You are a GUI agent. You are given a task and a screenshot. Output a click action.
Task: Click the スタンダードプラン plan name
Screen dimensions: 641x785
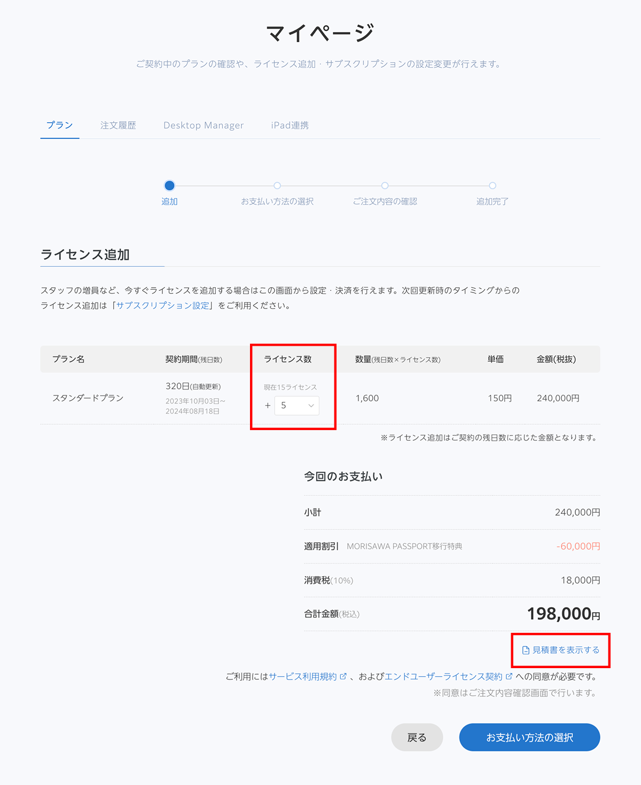88,398
